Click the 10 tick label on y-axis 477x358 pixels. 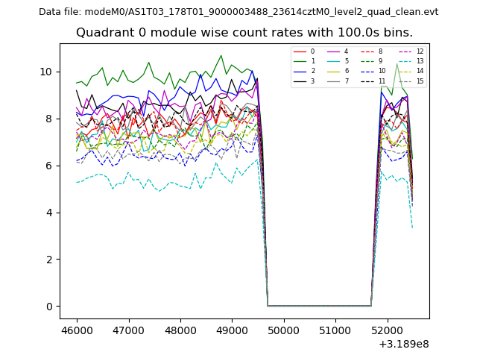point(46,72)
